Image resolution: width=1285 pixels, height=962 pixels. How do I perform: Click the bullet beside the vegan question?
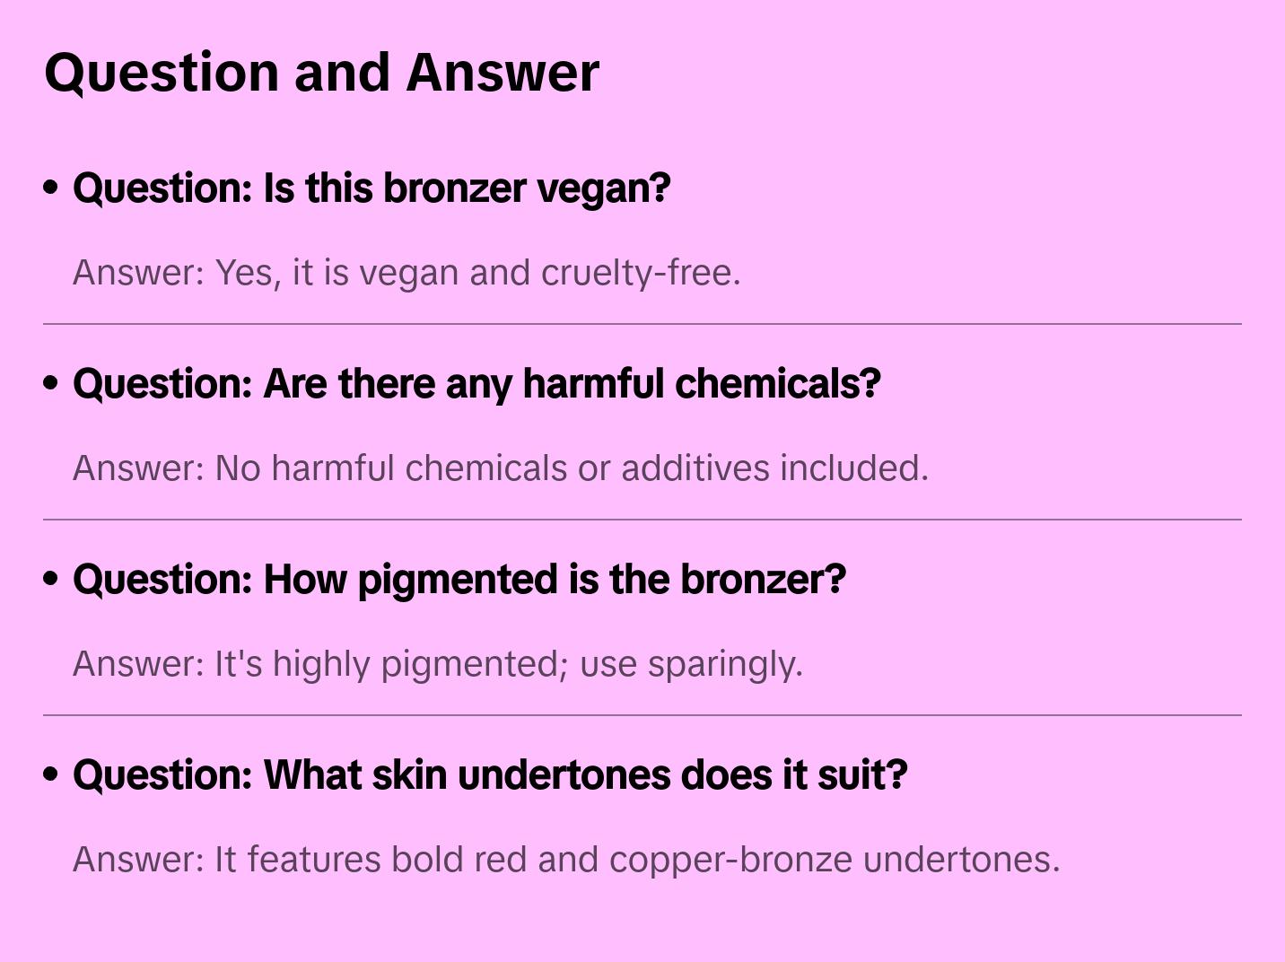pyautogui.click(x=51, y=188)
